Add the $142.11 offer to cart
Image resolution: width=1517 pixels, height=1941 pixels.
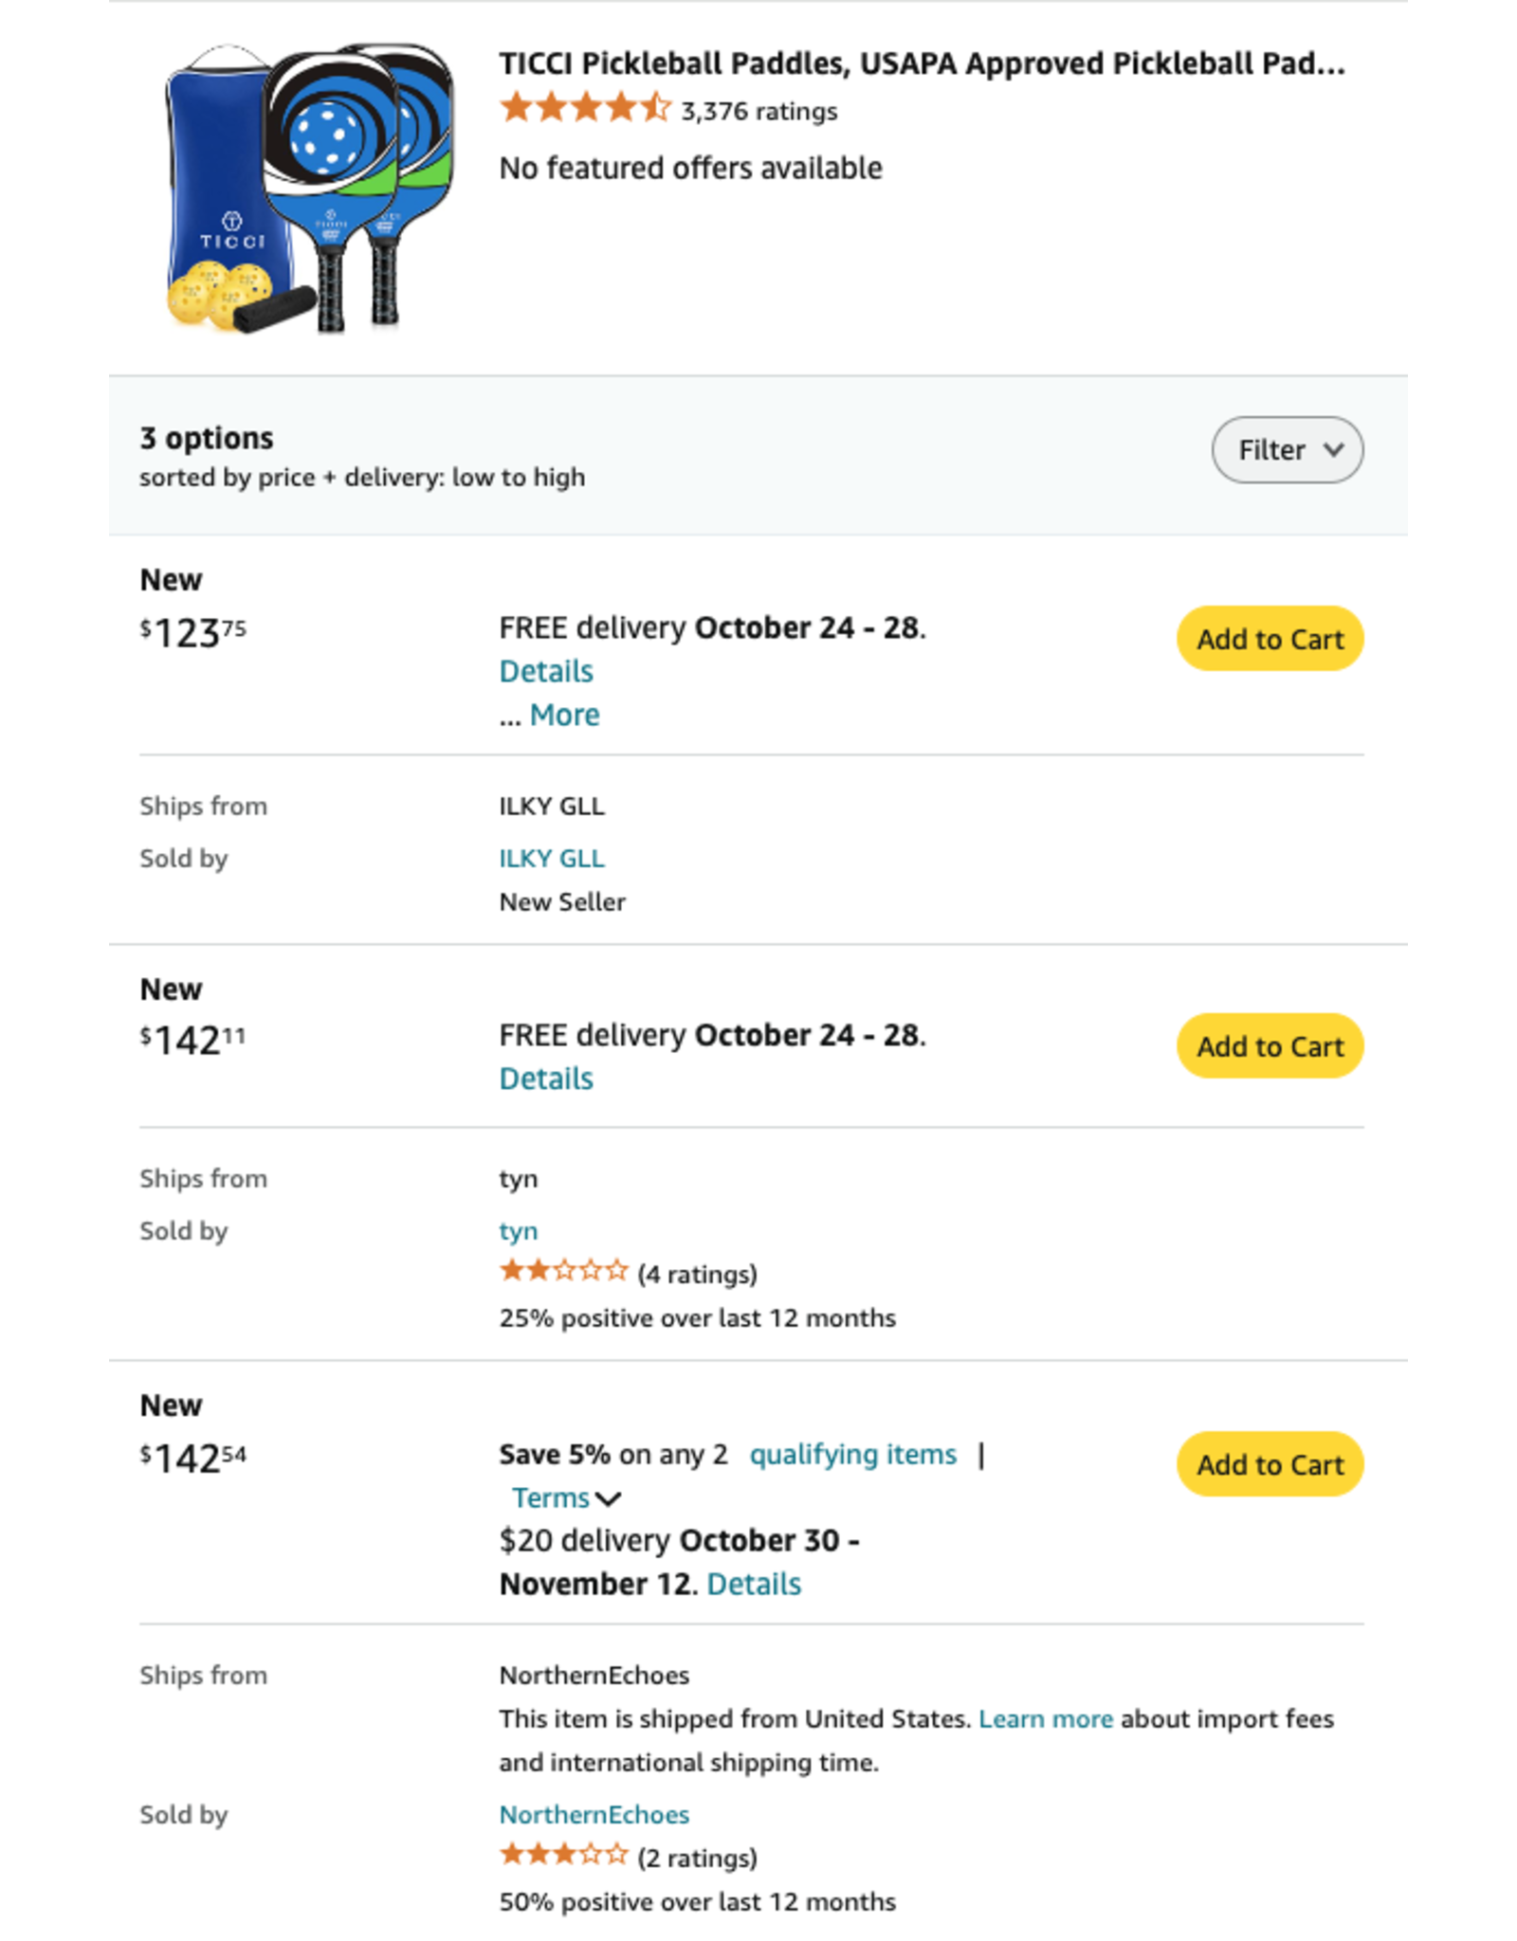point(1270,1046)
